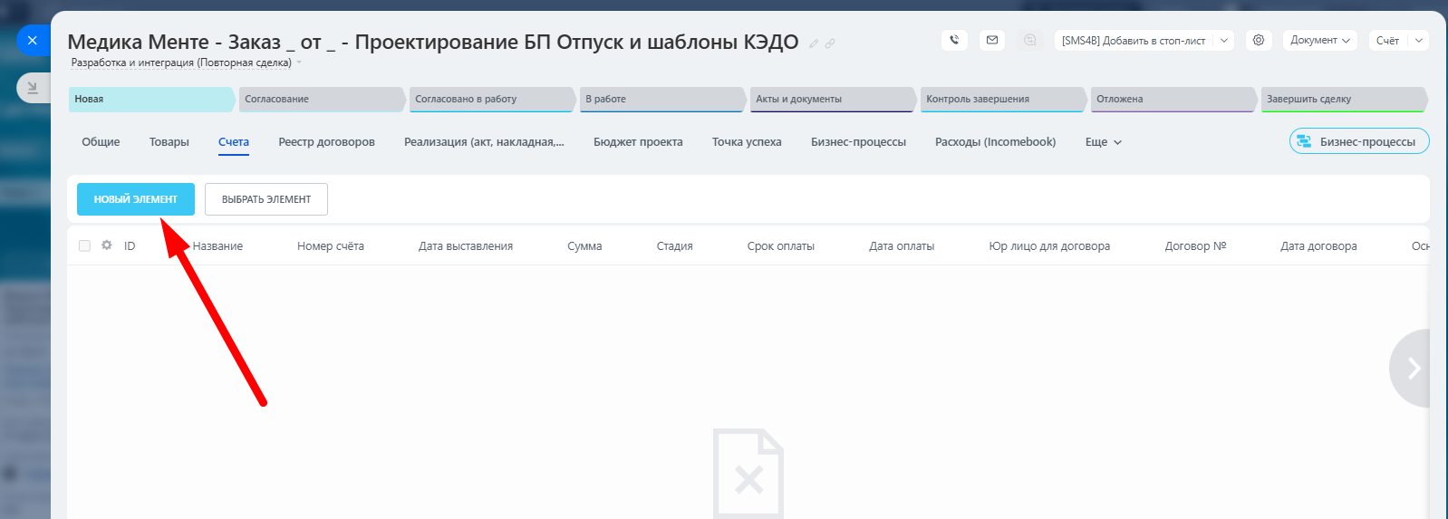1448x519 pixels.
Task: Switch to the Товары tab
Action: click(x=169, y=142)
